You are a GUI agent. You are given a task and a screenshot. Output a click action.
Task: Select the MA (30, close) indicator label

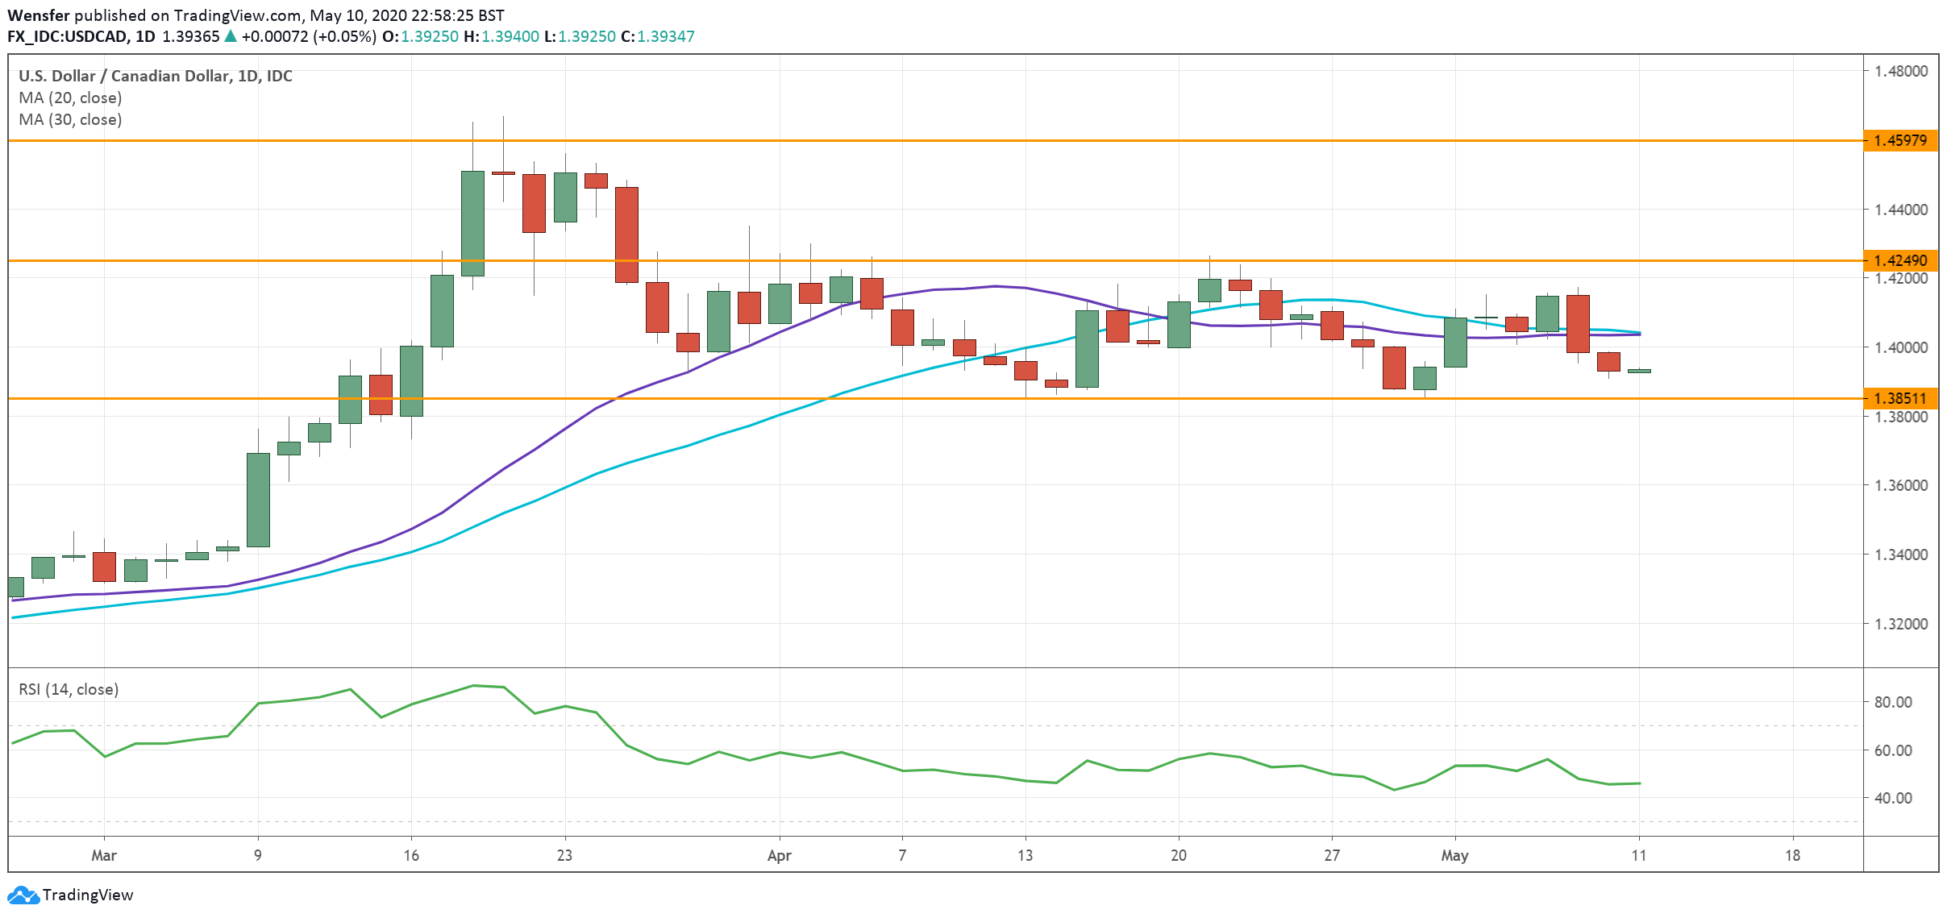click(70, 119)
